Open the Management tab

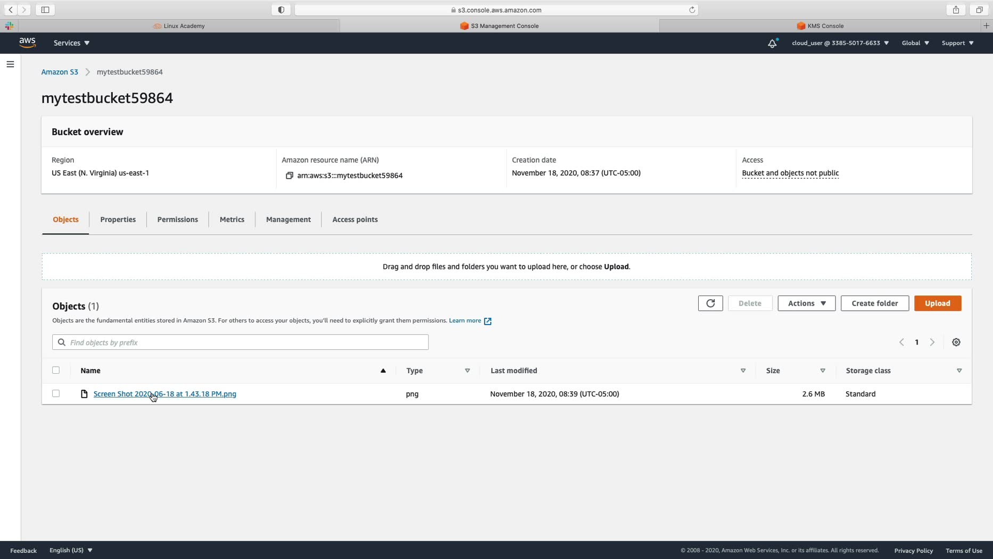click(288, 219)
